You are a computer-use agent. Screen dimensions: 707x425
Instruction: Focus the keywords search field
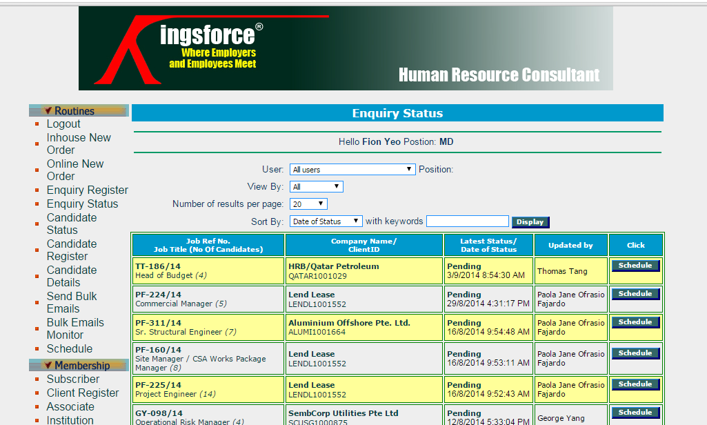pos(468,221)
